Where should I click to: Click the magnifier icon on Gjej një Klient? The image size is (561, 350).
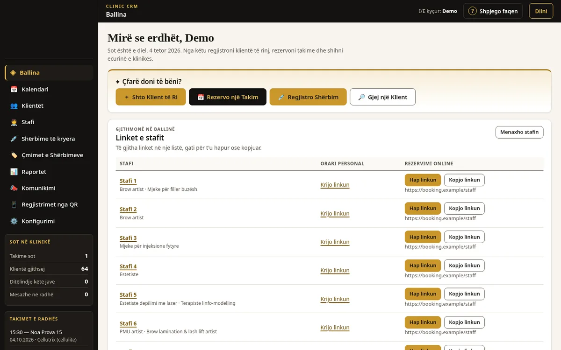(x=361, y=97)
